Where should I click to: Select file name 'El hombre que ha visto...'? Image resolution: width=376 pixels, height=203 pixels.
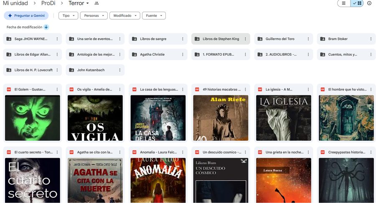347,90
